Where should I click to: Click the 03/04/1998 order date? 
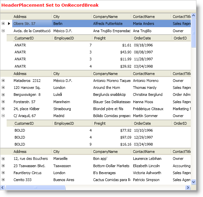point(152,66)
